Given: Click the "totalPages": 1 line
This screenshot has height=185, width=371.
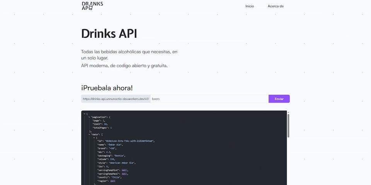Looking at the screenshot, I should [x=102, y=128].
